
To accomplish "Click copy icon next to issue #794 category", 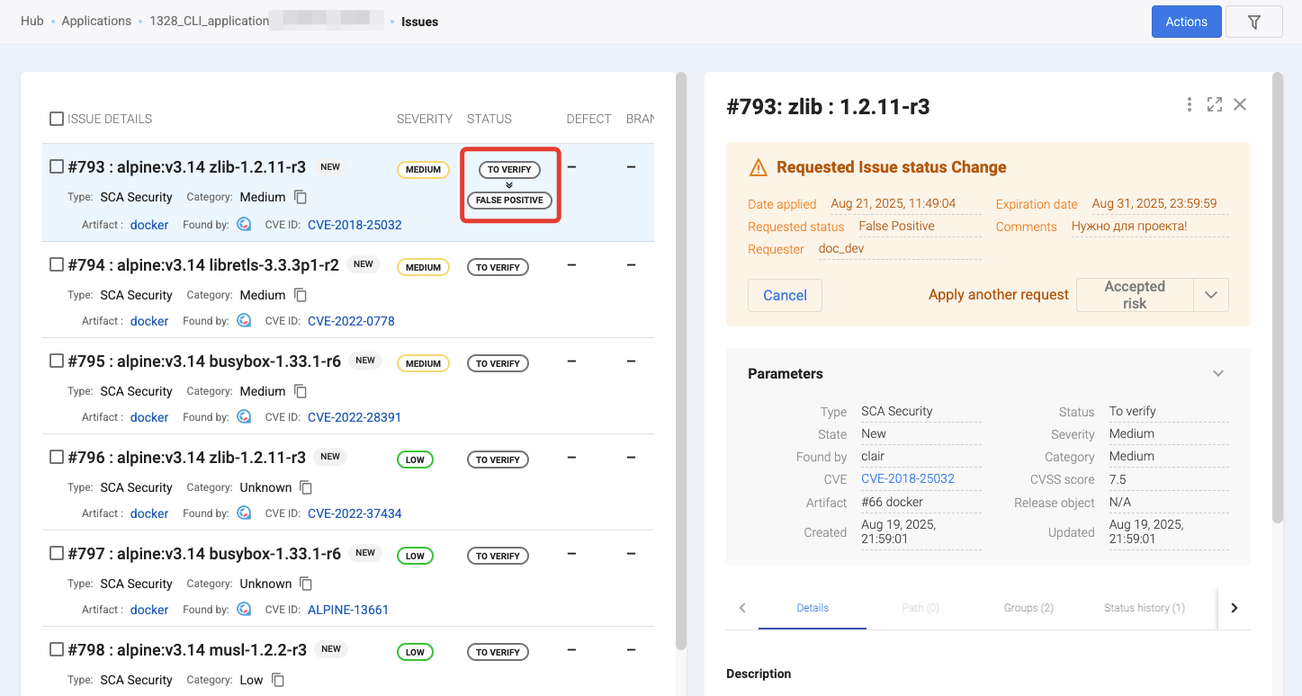I will coord(301,295).
